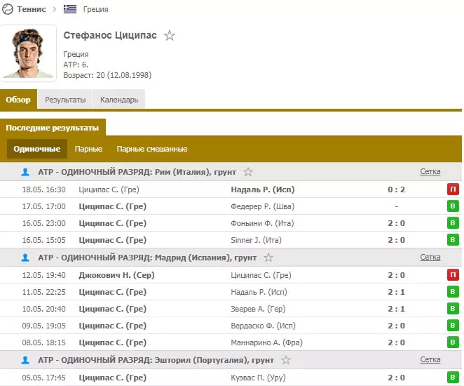Image resolution: width=464 pixels, height=386 pixels.
Task: Click green В badge for Фоньини match
Action: [453, 223]
